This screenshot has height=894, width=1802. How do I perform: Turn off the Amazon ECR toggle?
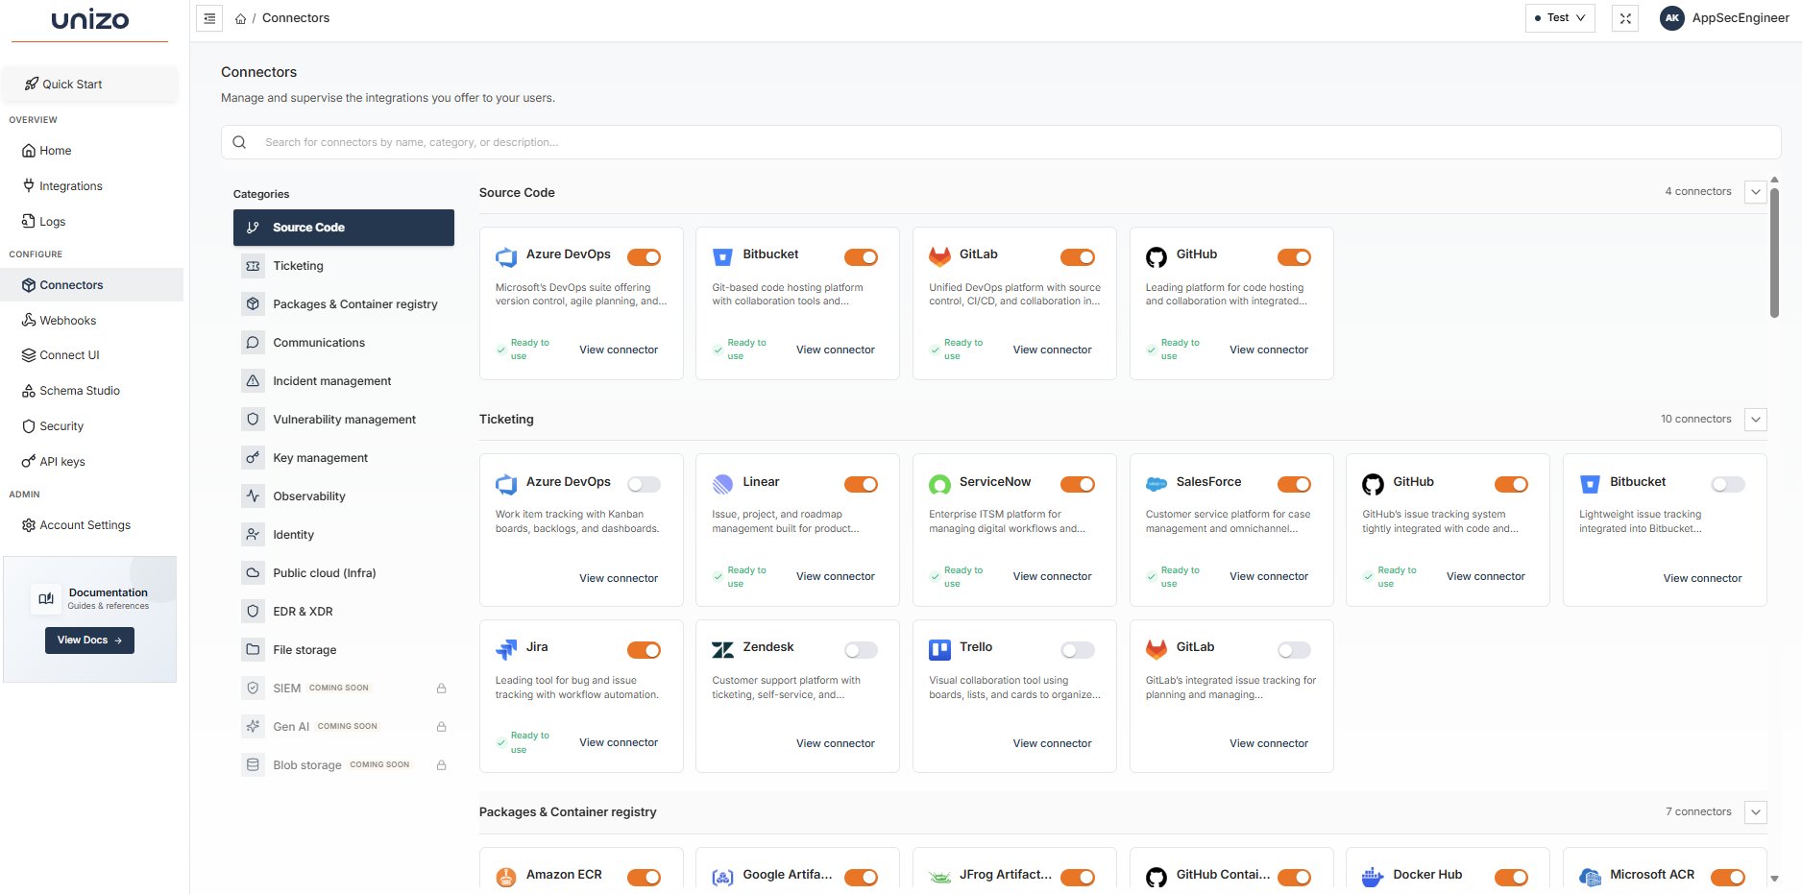[x=645, y=878]
